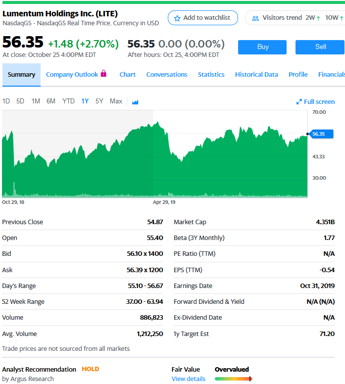Viewport: 345px width, 384px height.
Task: Click the Avg. Volume value 1,212,250
Action: click(149, 334)
